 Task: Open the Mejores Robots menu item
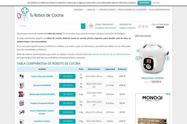click(108, 10)
